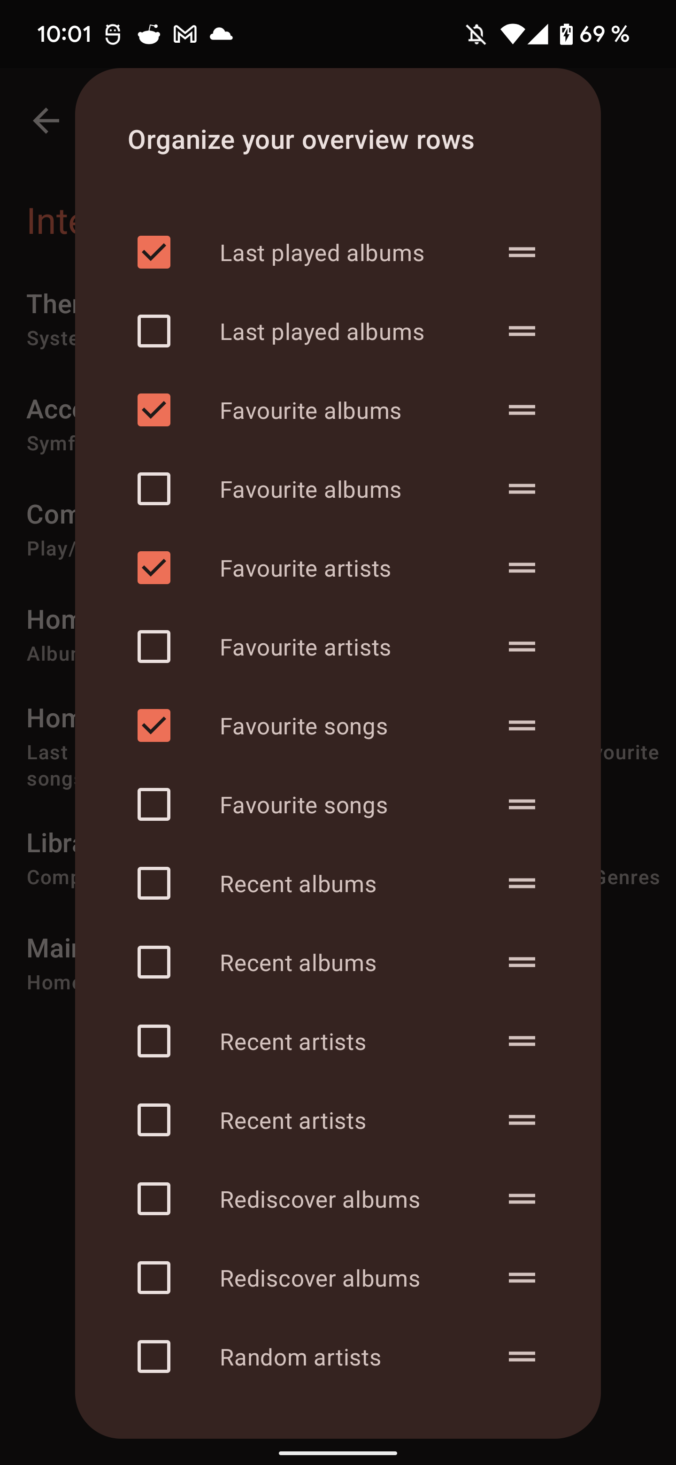Tap the checked Favourite songs label text
This screenshot has width=676, height=1465.
pos(304,726)
